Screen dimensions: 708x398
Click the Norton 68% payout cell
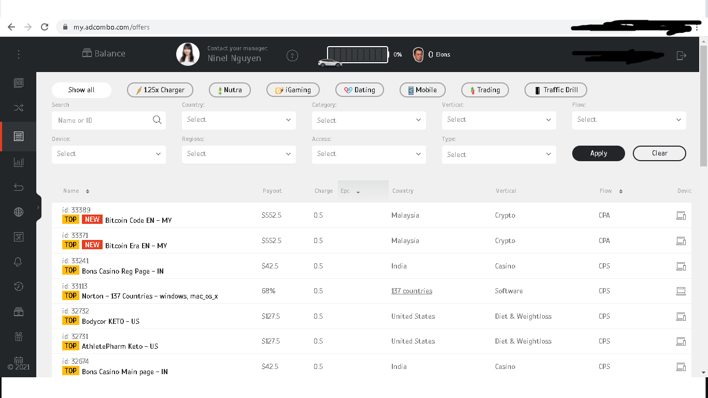[268, 291]
